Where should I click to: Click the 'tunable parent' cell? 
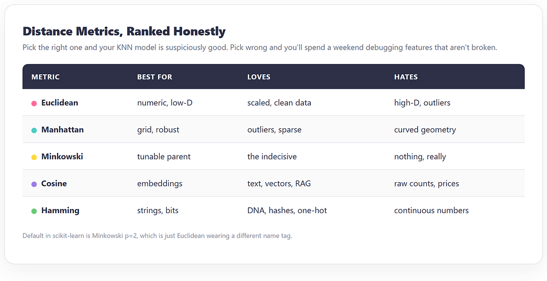164,157
